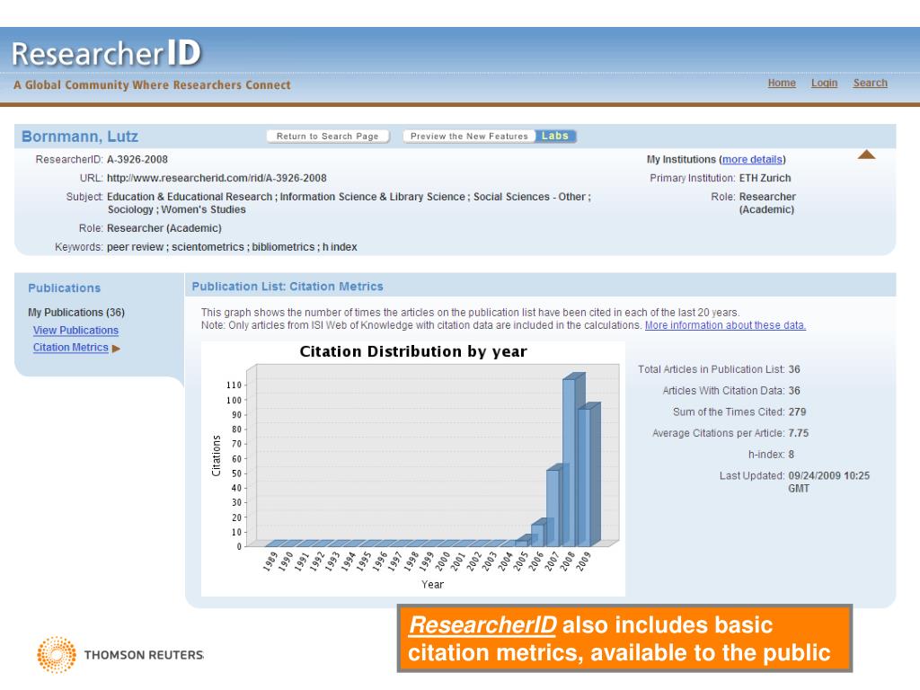The height and width of the screenshot is (690, 920).
Task: Open the Login link
Action: pyautogui.click(x=825, y=84)
